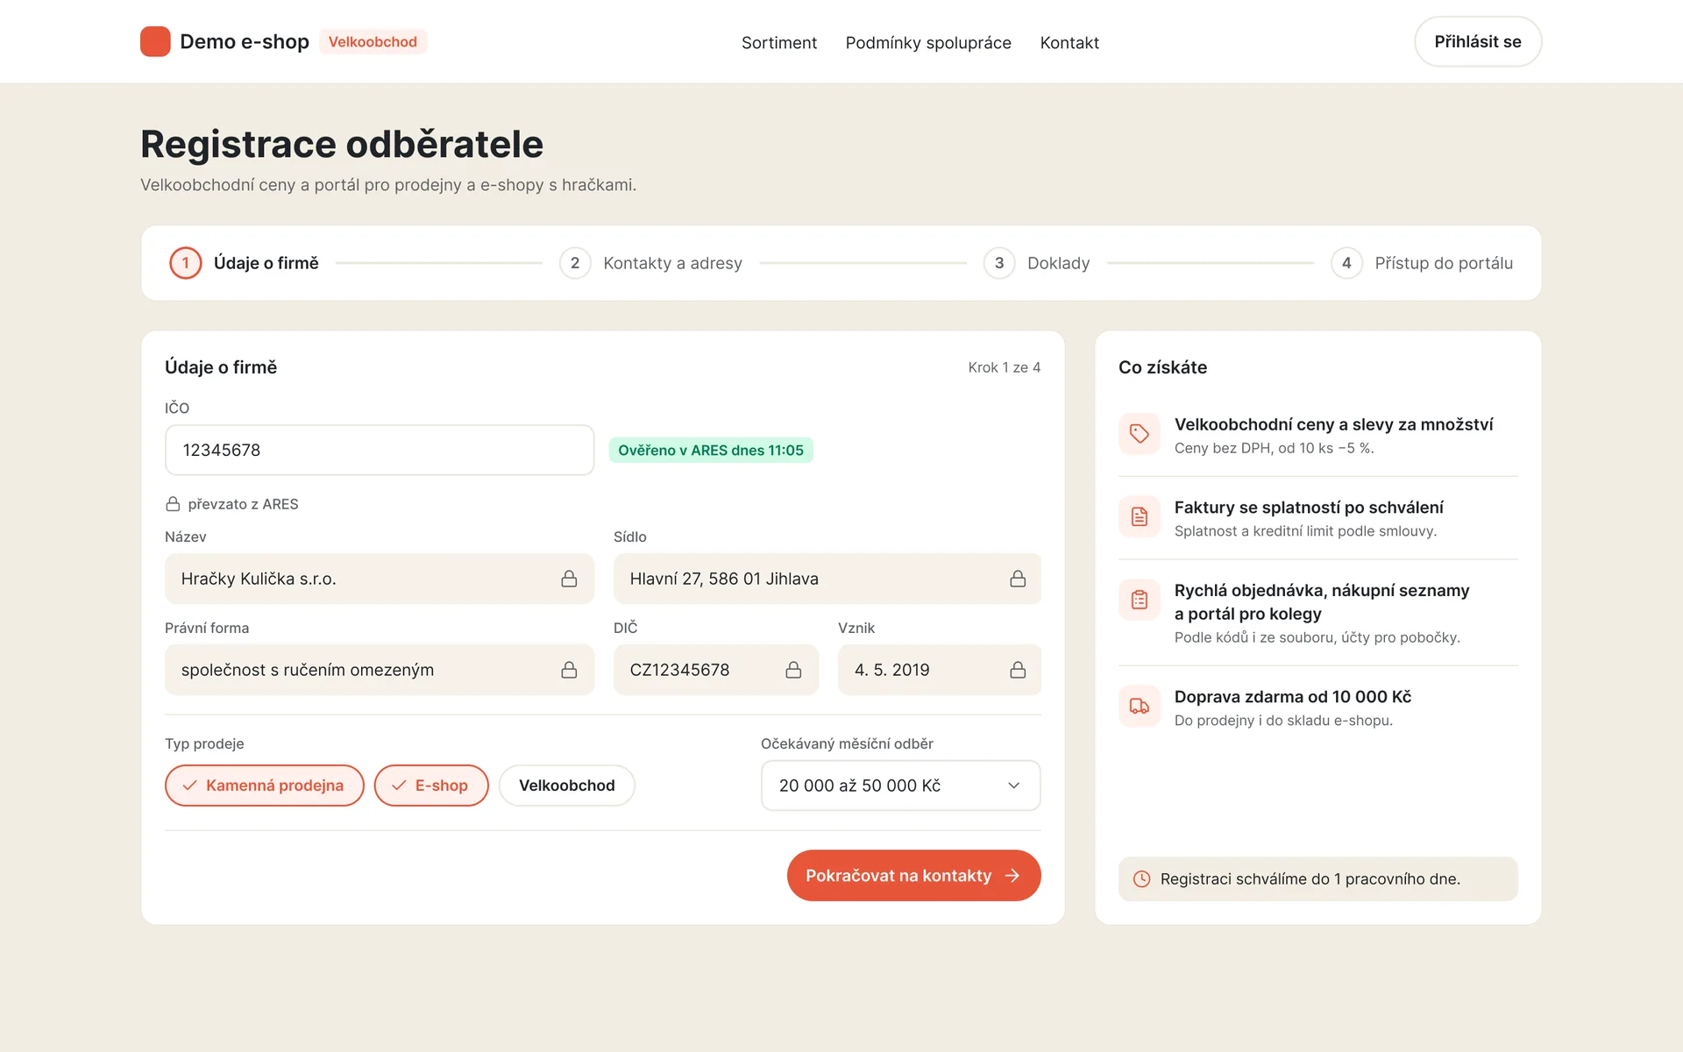Image resolution: width=1683 pixels, height=1052 pixels.
Task: Click the Vznik field 4. 5. 2019
Action: tap(940, 670)
